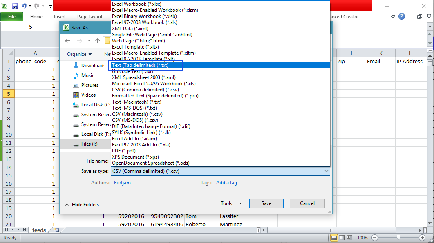Click the Undo icon
The width and height of the screenshot is (434, 243).
click(x=25, y=6)
